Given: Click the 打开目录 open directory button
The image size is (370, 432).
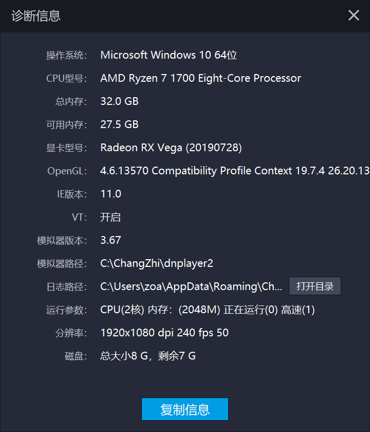Looking at the screenshot, I should [315, 286].
